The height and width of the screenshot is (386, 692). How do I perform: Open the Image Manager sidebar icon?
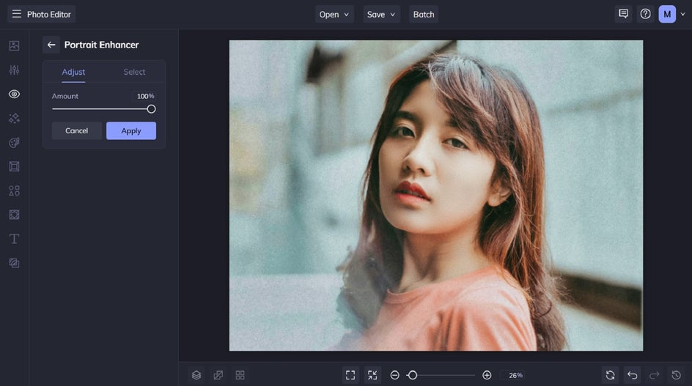(14, 45)
